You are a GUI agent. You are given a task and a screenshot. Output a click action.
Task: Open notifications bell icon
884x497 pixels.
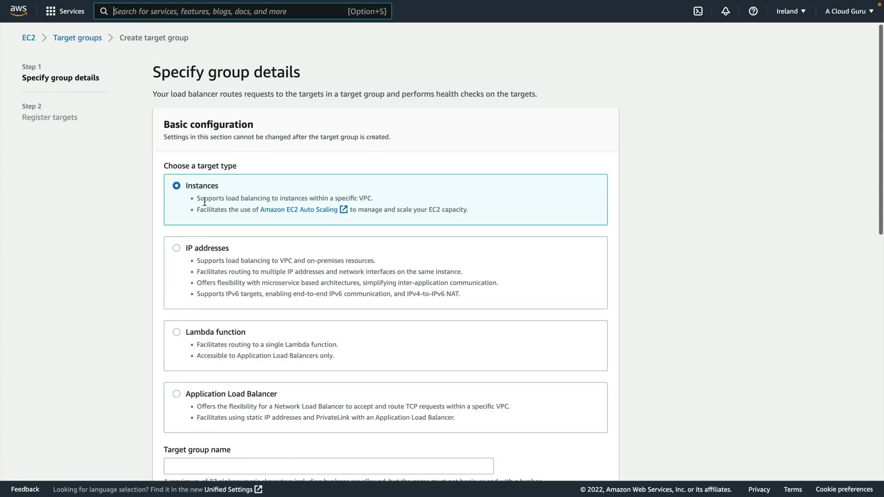click(726, 11)
